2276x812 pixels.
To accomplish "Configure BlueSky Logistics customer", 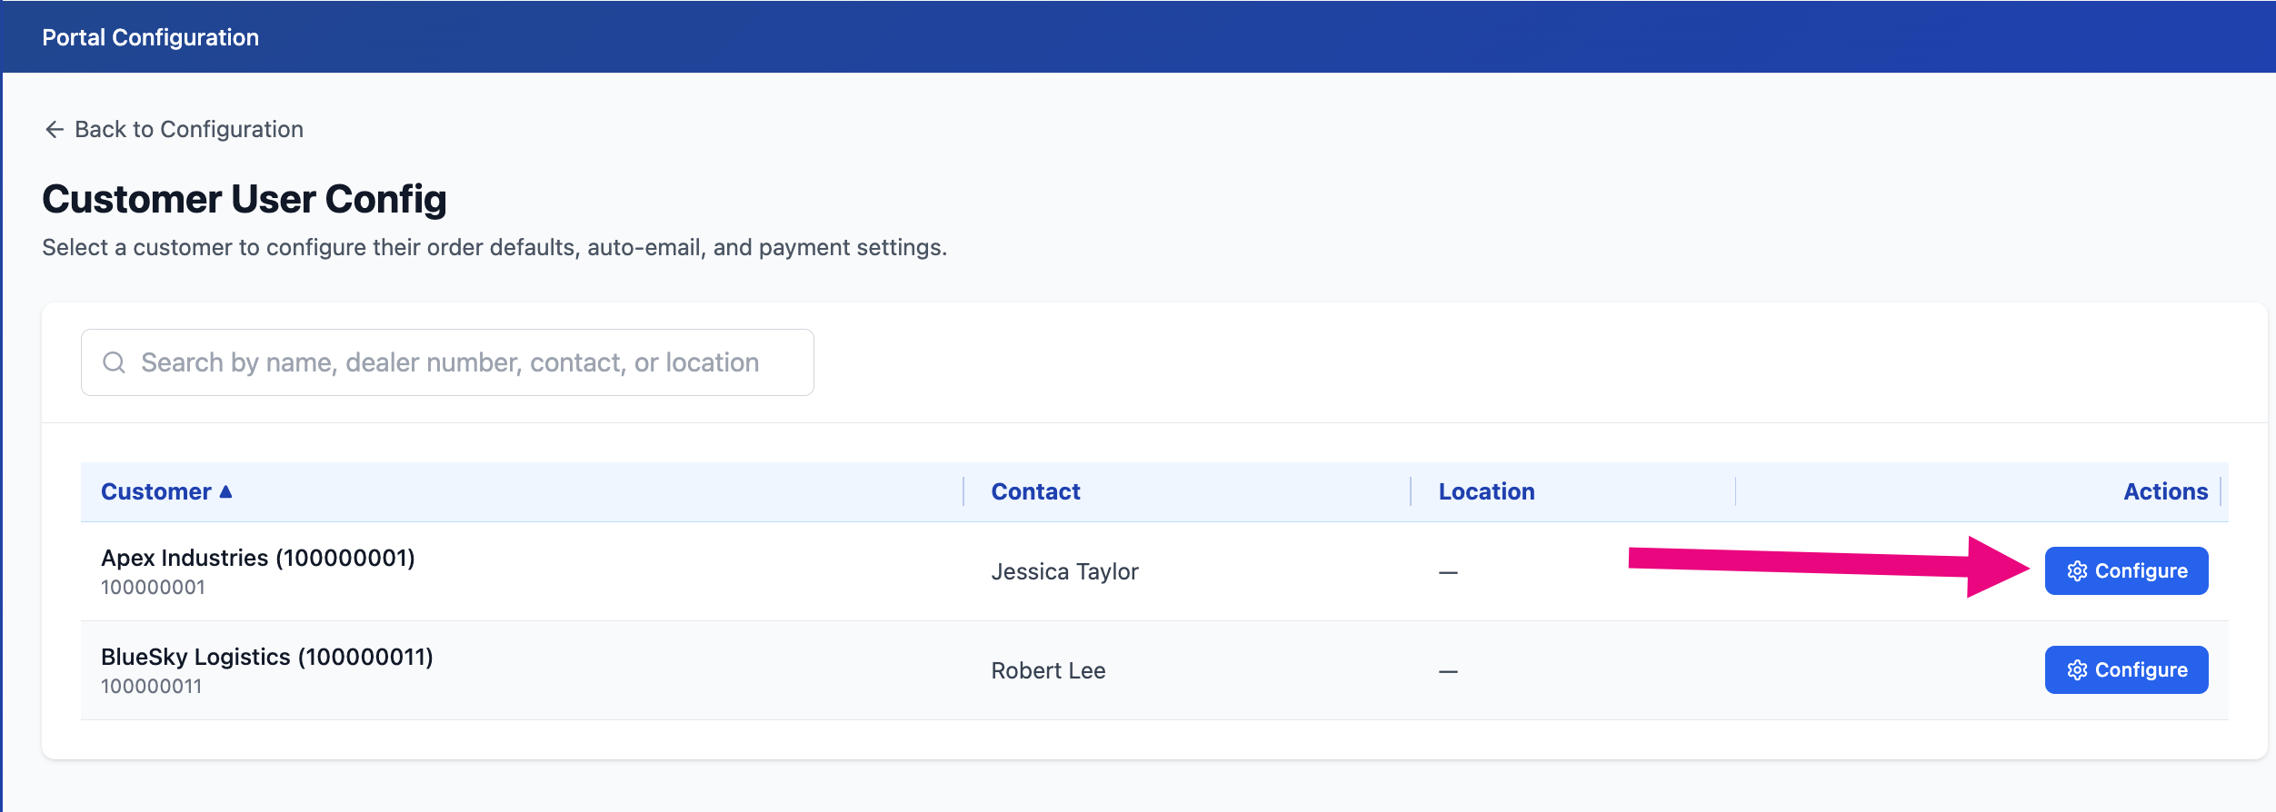I will pyautogui.click(x=2126, y=670).
